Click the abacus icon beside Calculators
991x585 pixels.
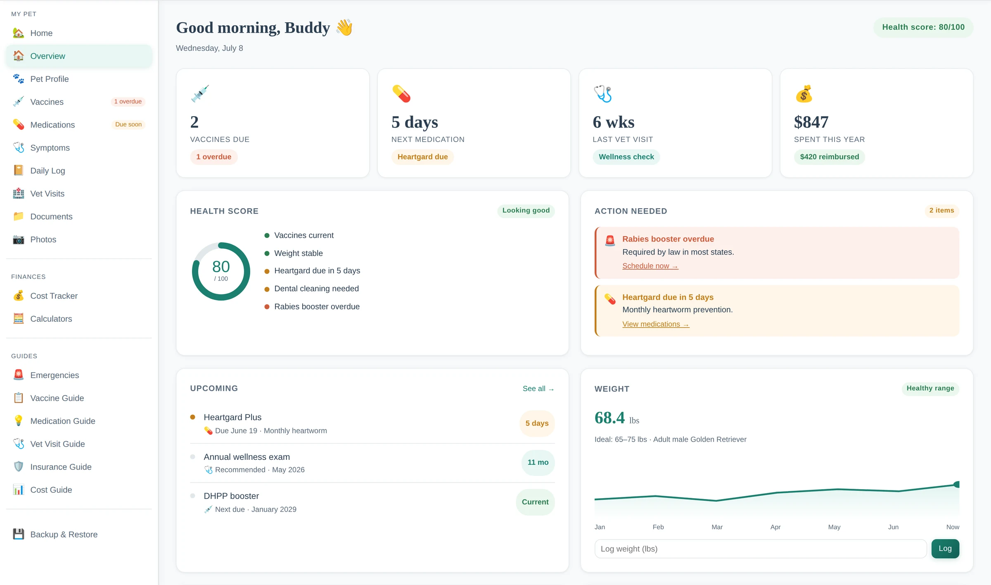coord(18,319)
